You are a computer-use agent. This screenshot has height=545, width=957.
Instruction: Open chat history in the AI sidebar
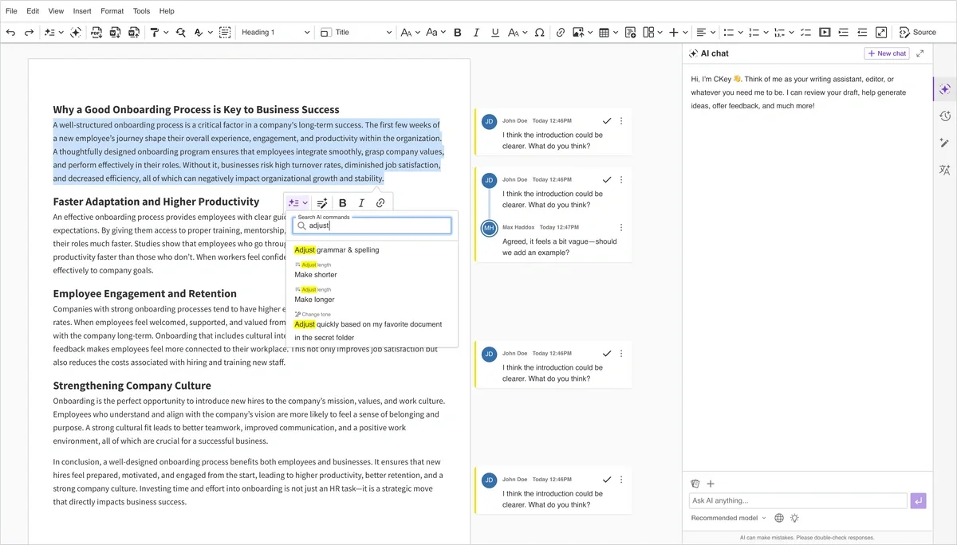[x=945, y=116]
